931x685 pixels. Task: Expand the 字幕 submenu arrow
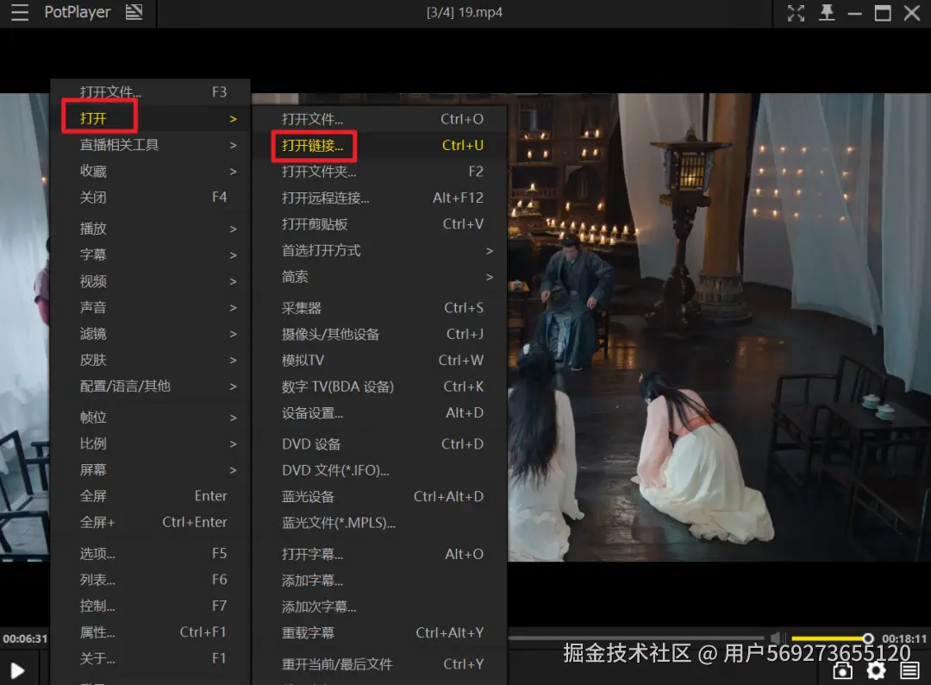point(234,255)
